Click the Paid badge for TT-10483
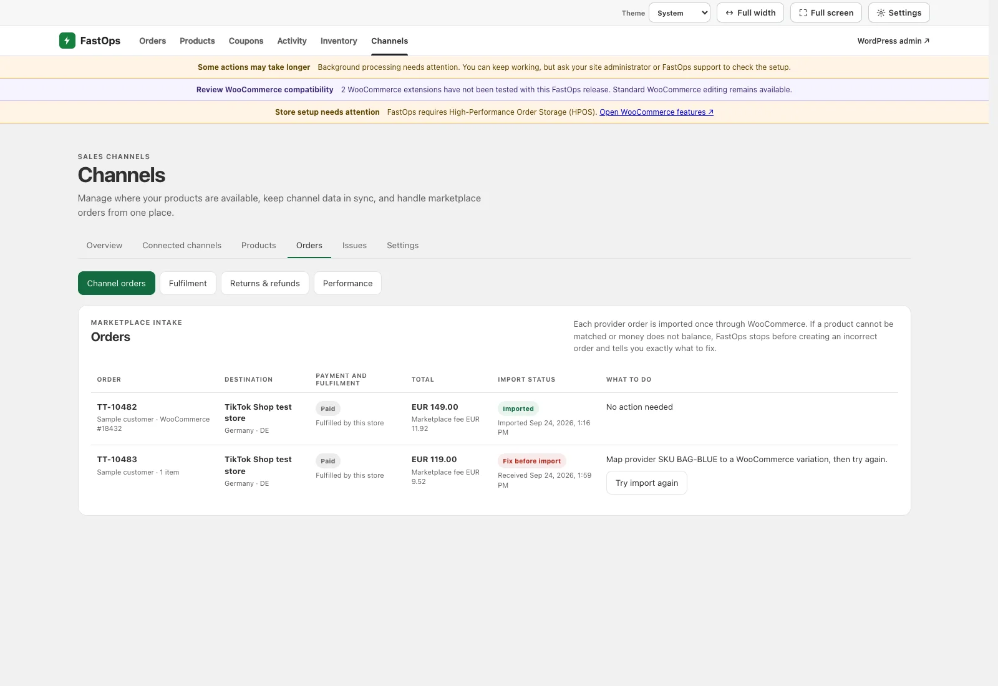The width and height of the screenshot is (998, 686). [x=327, y=461]
